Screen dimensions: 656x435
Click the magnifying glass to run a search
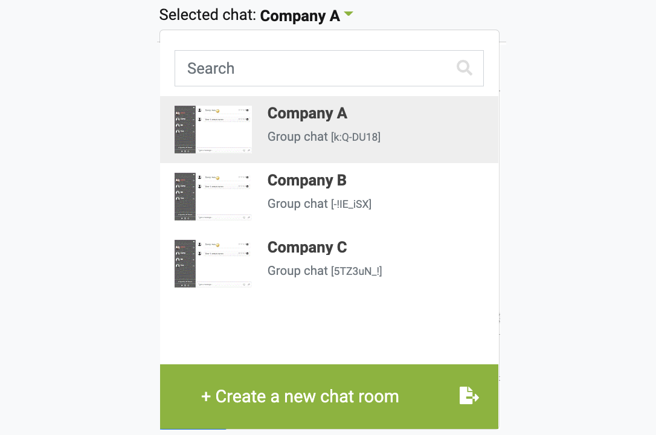464,68
